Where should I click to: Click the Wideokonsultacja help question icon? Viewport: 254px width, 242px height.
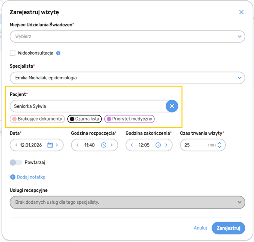(x=58, y=53)
